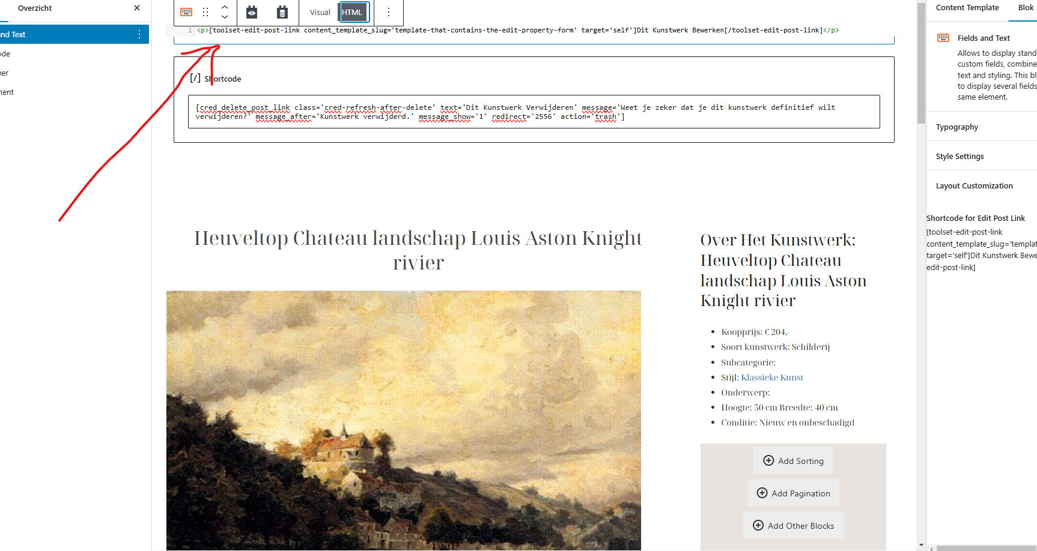This screenshot has height=551, width=1037.
Task: Click the 'Koopprijs: € 204,-' list item
Action: pos(755,332)
